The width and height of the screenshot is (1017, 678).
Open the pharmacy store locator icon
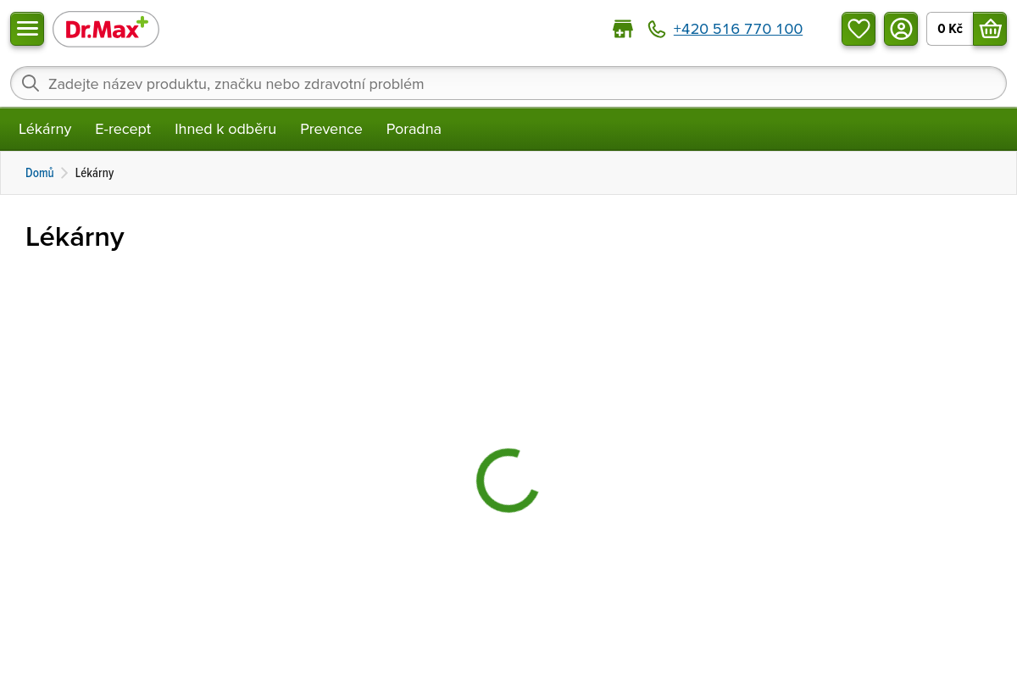pos(623,29)
